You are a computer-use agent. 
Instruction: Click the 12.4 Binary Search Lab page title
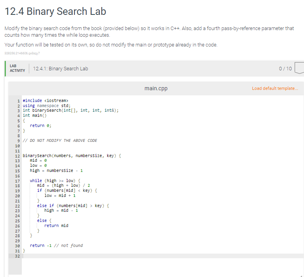pos(55,11)
